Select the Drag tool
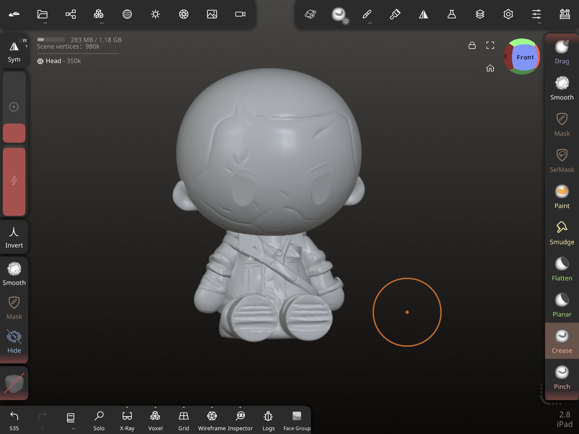This screenshot has width=579, height=434. 562,52
